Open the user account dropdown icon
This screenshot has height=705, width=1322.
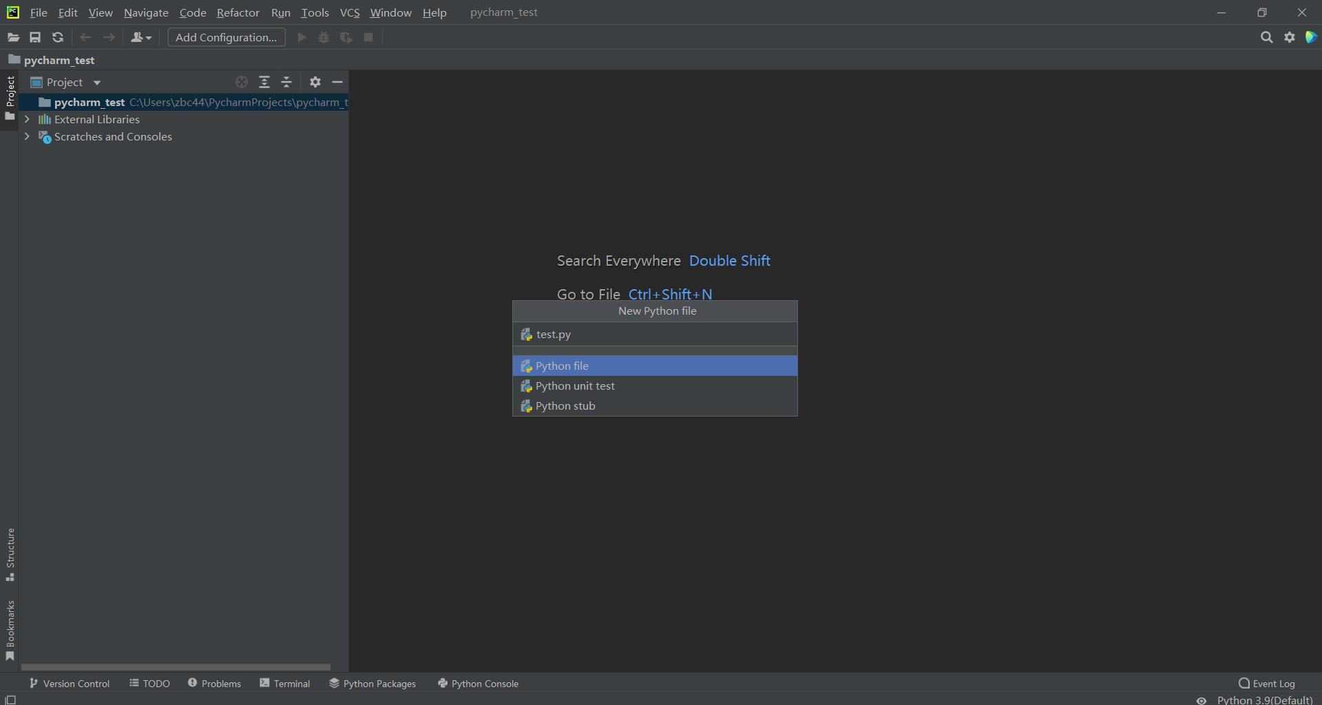(141, 37)
